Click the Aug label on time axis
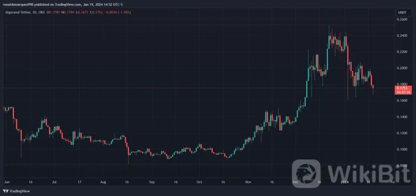 (x=104, y=183)
